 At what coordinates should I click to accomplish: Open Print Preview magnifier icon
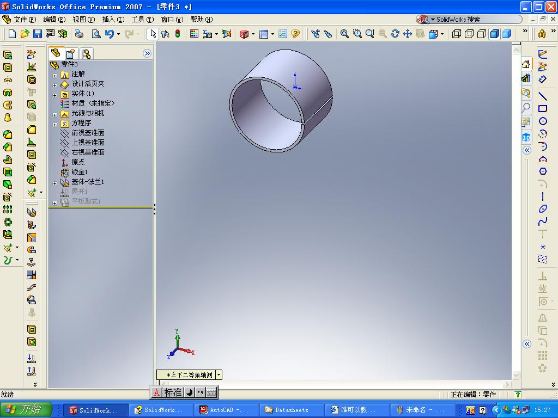(x=96, y=34)
